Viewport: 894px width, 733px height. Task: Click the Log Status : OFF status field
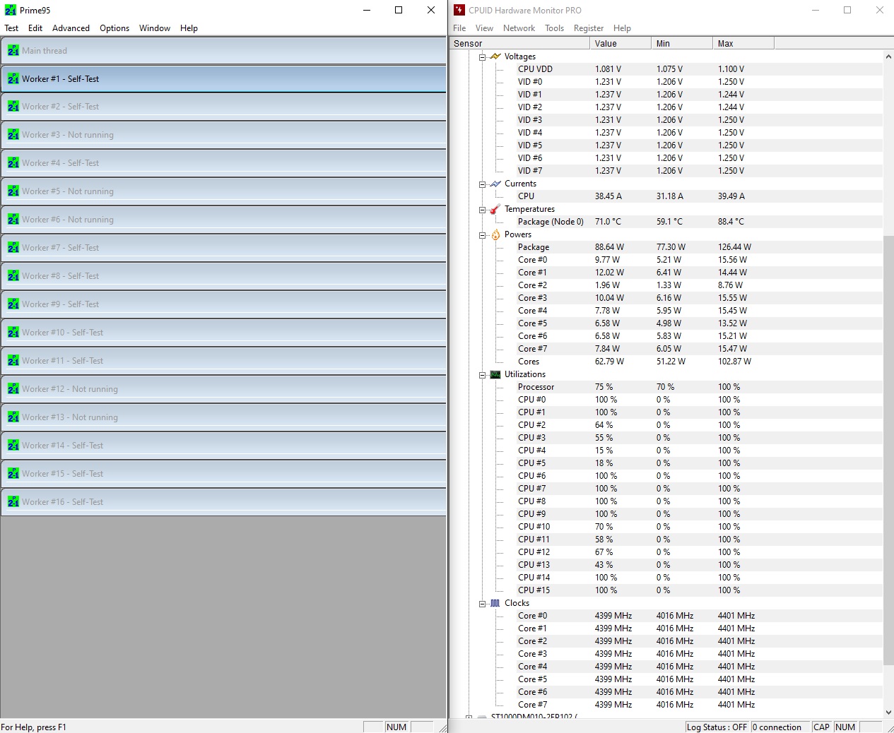[717, 727]
